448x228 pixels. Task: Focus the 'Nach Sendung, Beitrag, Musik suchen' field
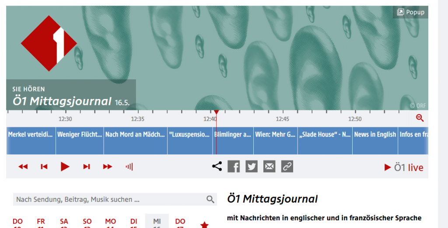tap(115, 199)
